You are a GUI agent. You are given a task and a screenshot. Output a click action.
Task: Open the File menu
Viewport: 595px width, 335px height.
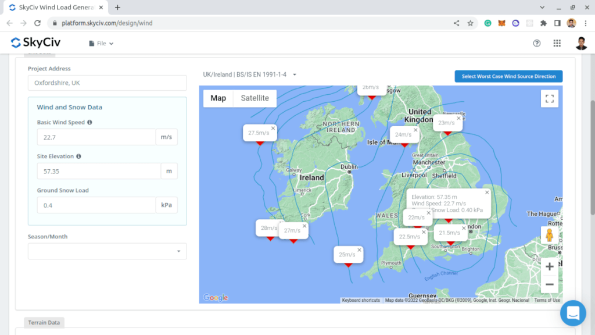tap(101, 44)
